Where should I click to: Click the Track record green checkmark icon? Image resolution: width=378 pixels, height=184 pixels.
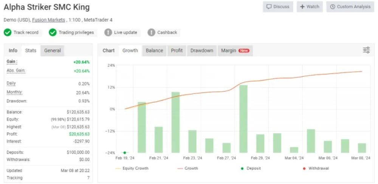point(8,32)
